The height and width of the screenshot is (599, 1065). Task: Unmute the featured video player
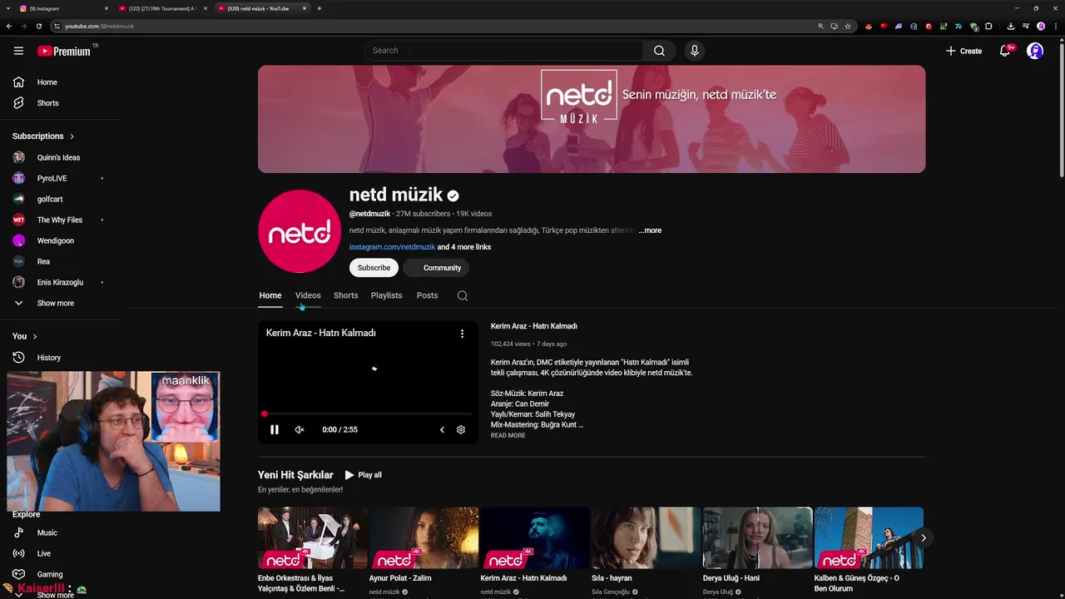(x=300, y=430)
